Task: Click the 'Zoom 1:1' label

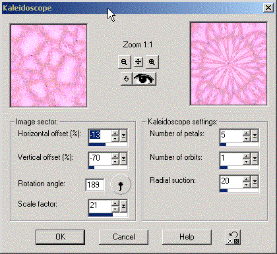Action: [x=138, y=45]
